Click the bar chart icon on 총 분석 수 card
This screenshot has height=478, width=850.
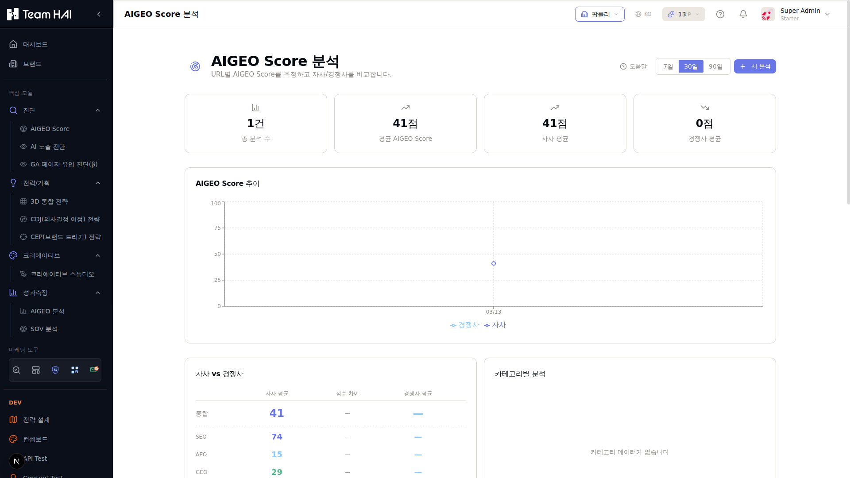coord(256,108)
